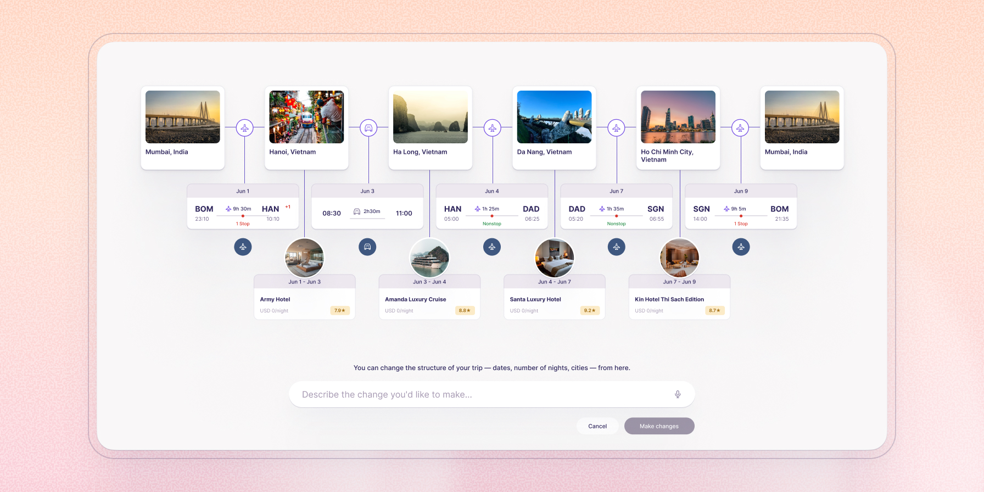Screen dimensions: 984x492
Task: Click the Santa Luxury Hotel round photo
Action: coord(555,258)
